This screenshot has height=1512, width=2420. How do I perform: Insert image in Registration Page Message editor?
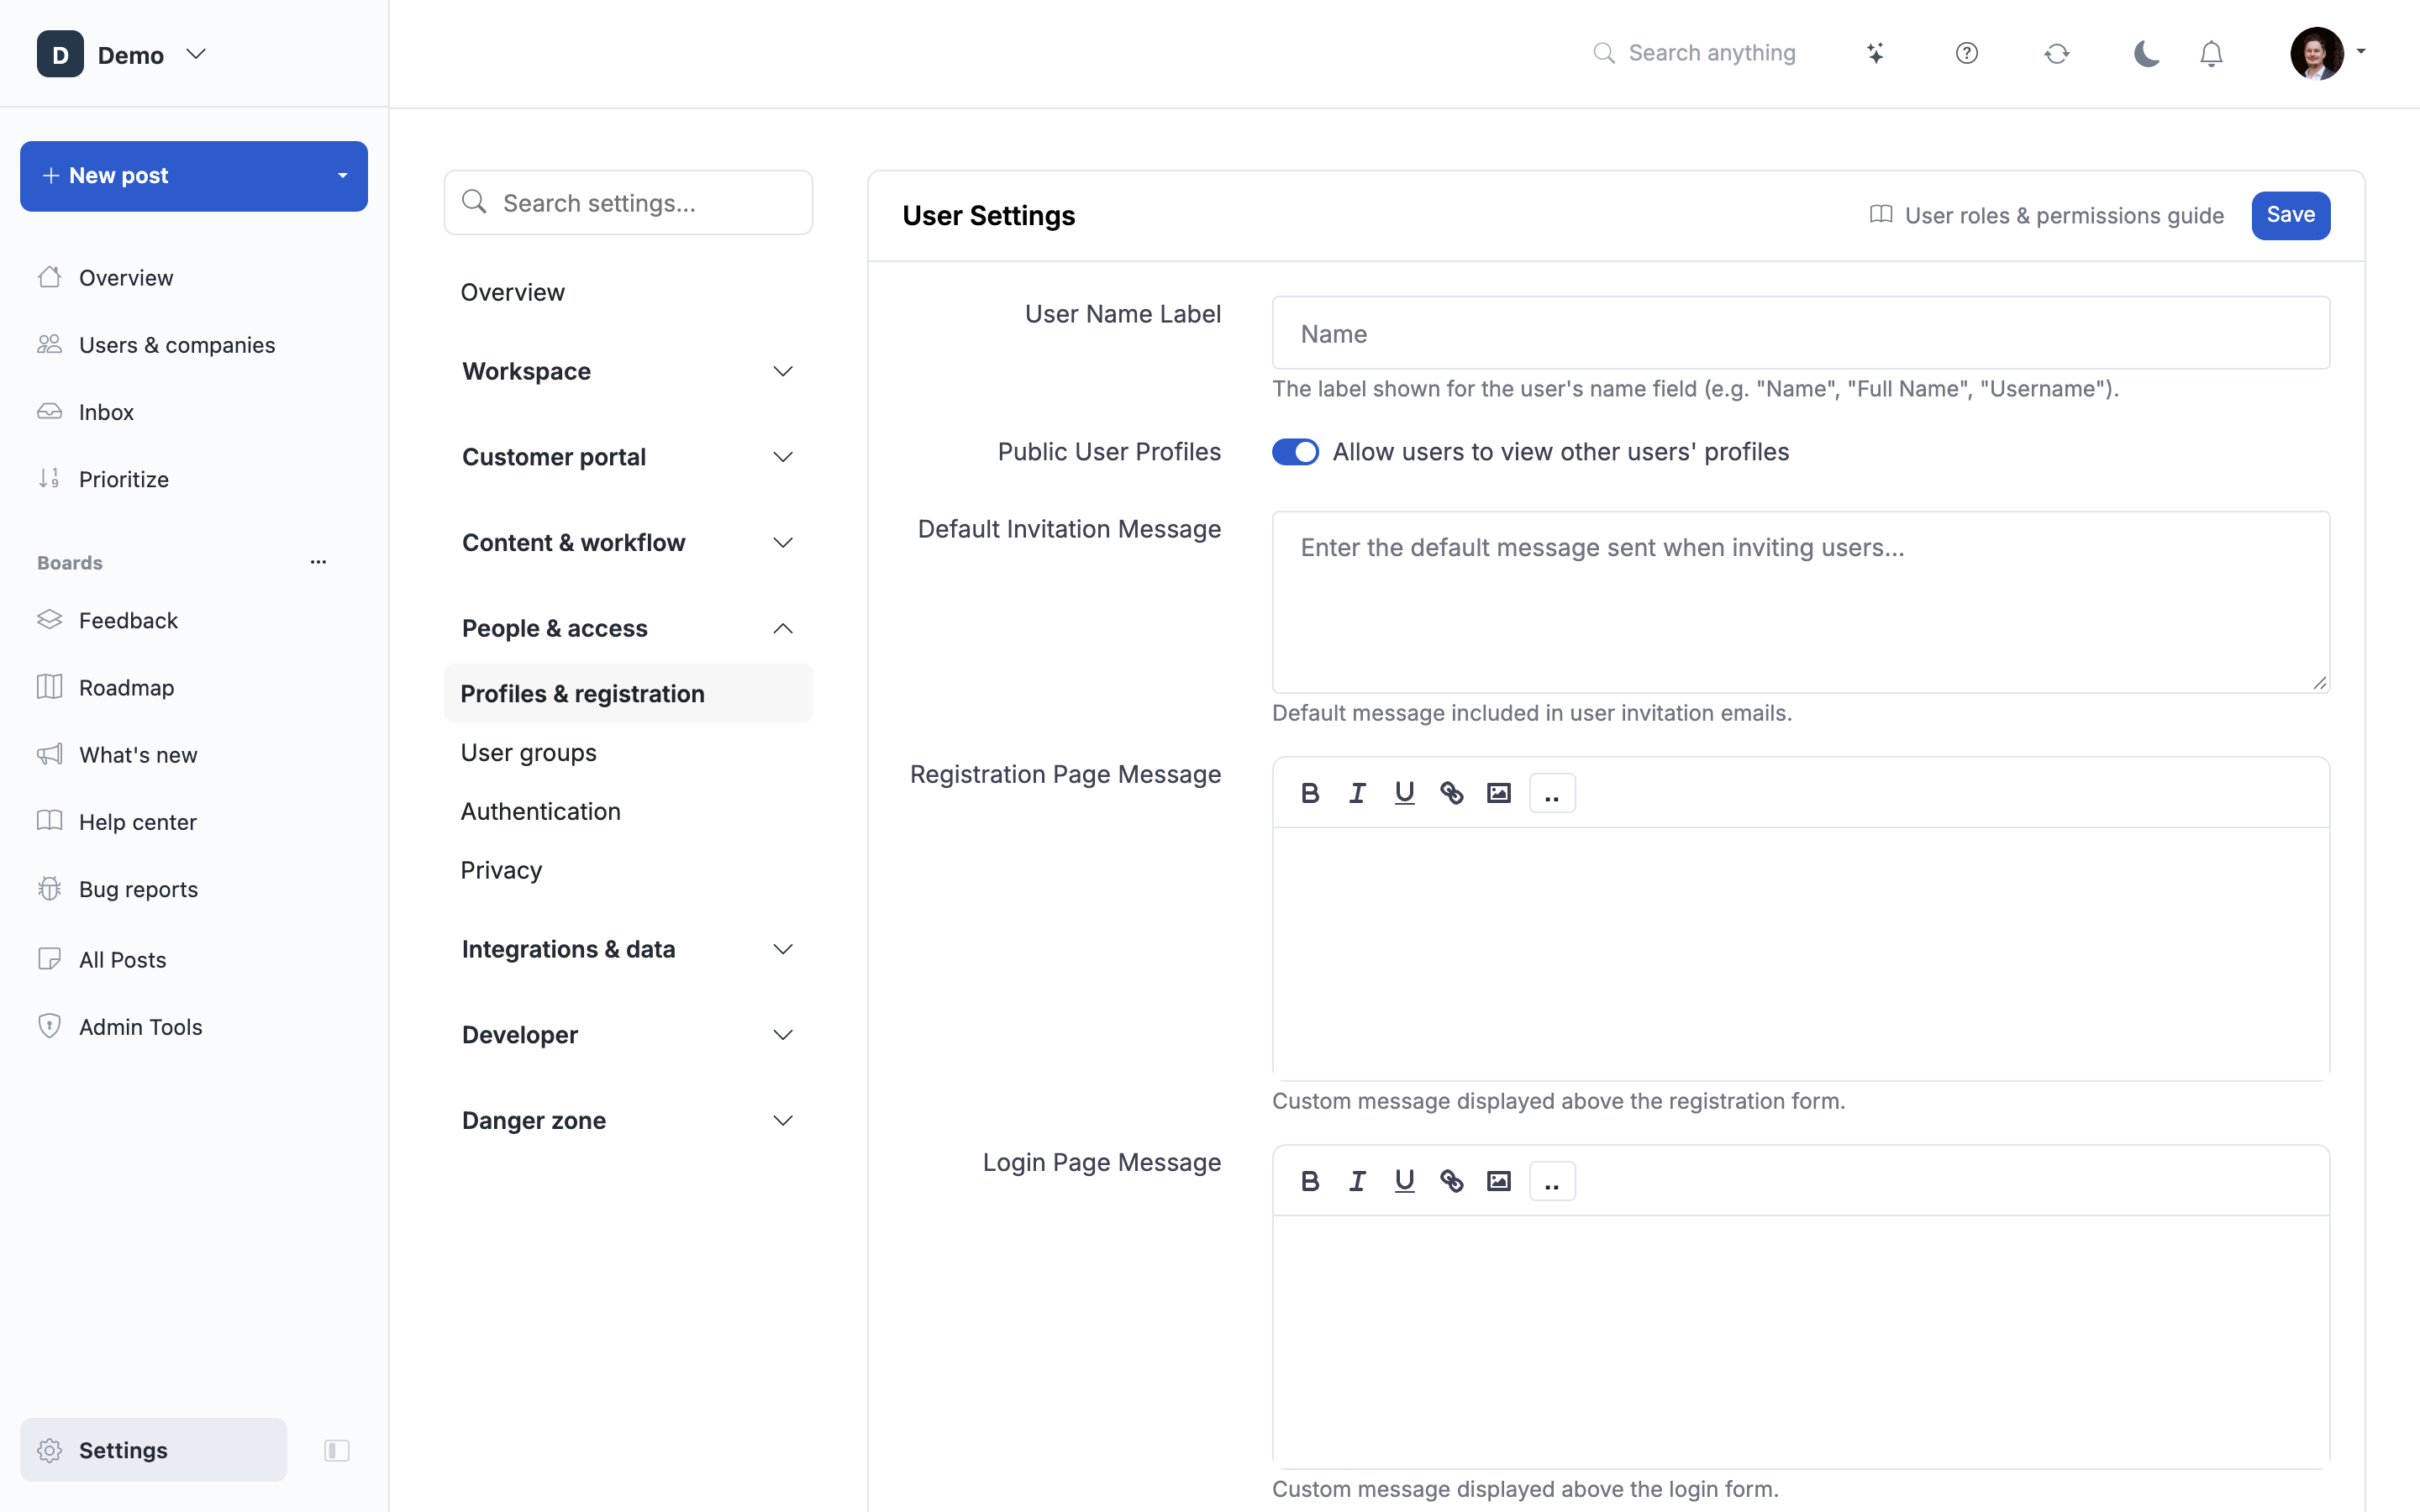coord(1498,793)
